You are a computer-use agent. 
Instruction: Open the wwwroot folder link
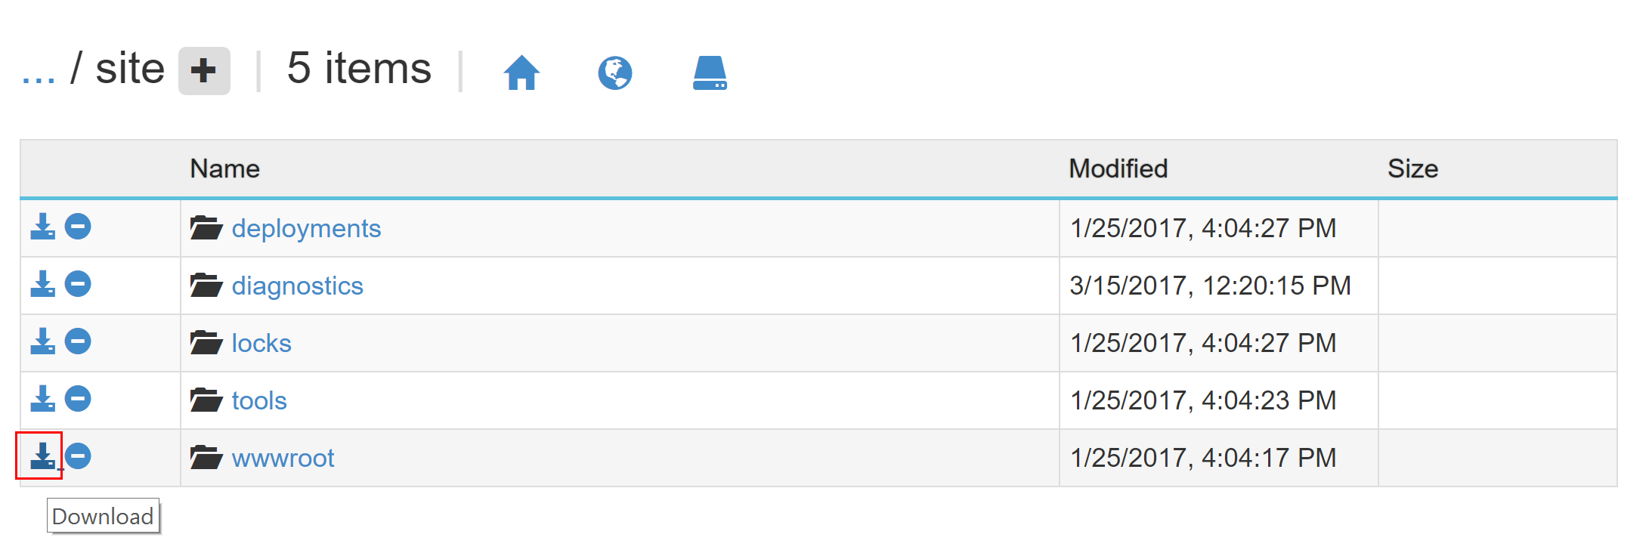tap(283, 458)
